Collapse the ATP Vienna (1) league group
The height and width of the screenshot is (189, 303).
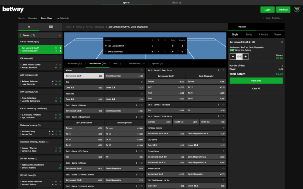pos(40,58)
